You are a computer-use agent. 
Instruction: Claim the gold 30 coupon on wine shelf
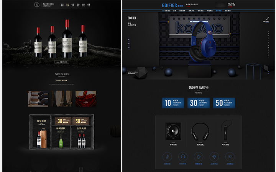click(x=63, y=121)
